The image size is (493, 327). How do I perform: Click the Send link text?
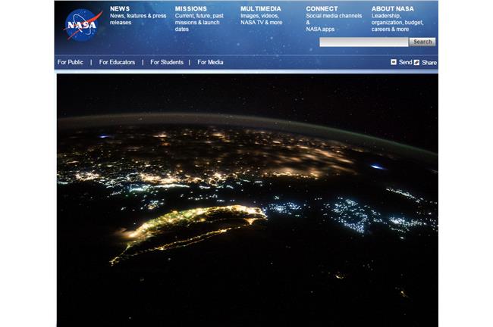[x=405, y=62]
